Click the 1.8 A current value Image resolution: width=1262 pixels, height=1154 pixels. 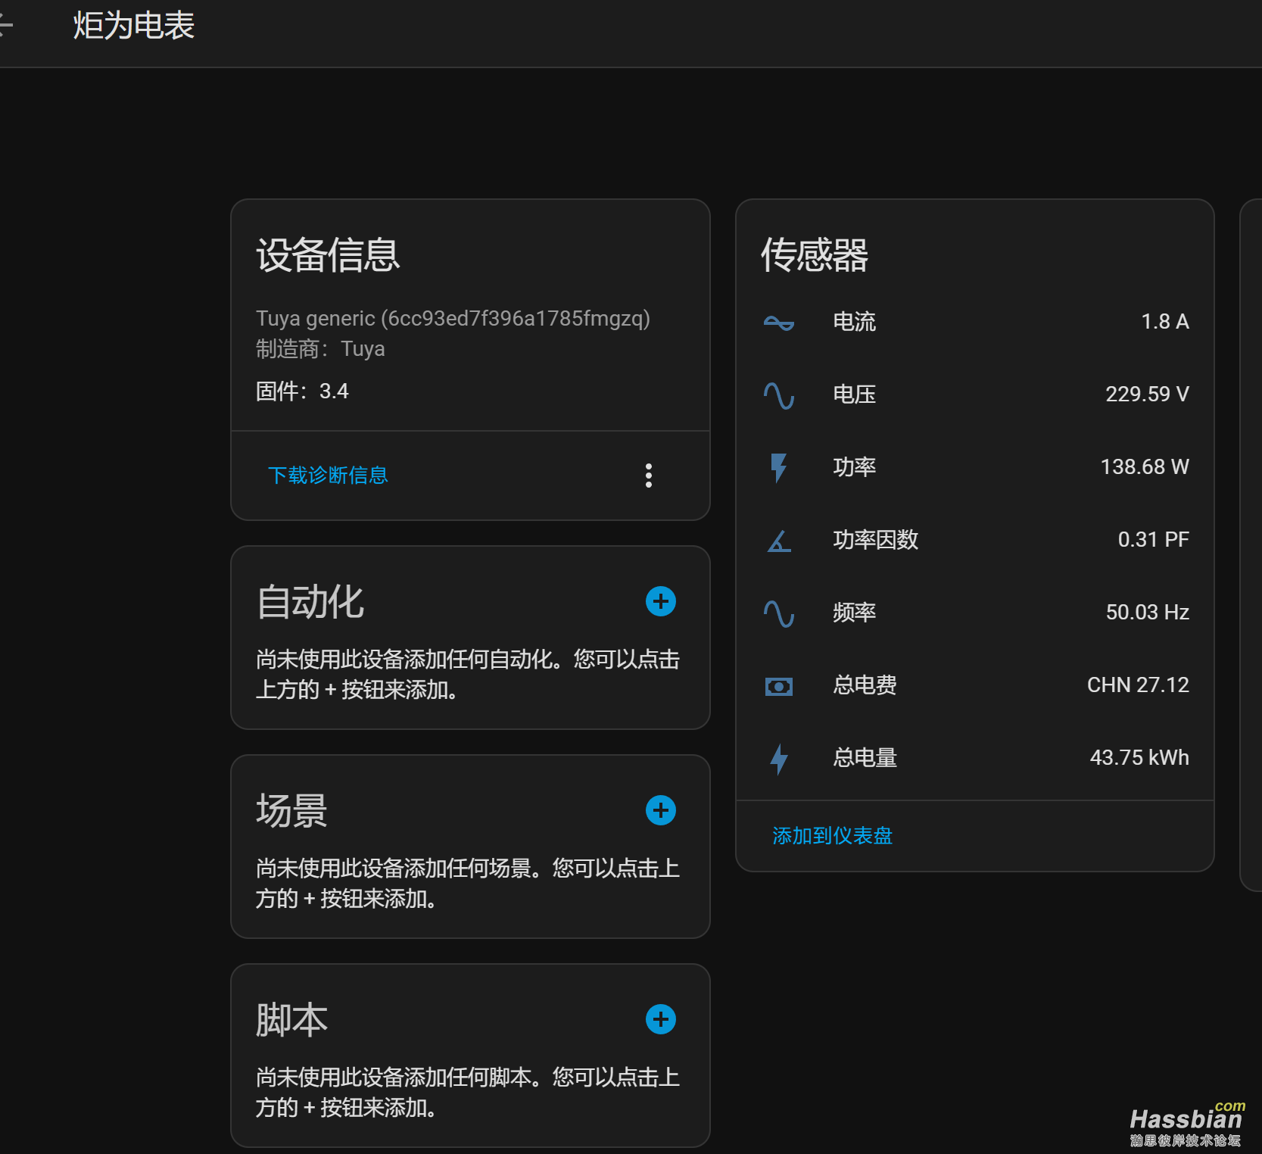click(1165, 322)
